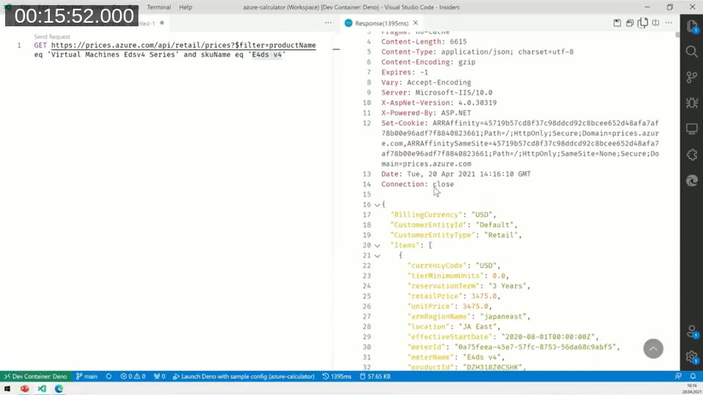The height and width of the screenshot is (395, 703).
Task: Click the "location": "JA East" line
Action: pos(454,327)
